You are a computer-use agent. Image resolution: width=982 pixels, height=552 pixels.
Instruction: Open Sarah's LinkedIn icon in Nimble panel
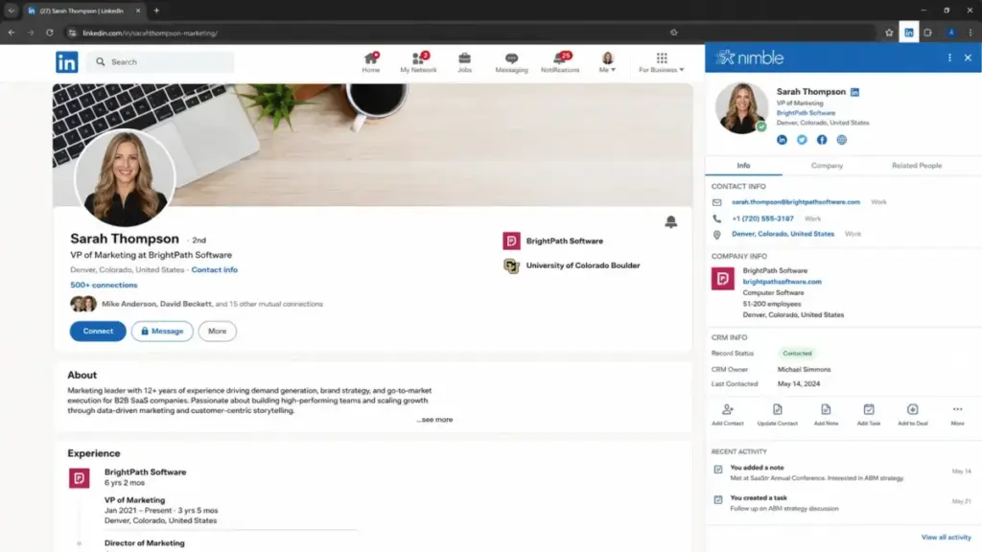[782, 140]
